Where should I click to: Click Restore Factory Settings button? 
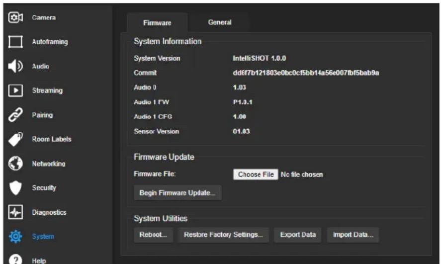point(223,235)
